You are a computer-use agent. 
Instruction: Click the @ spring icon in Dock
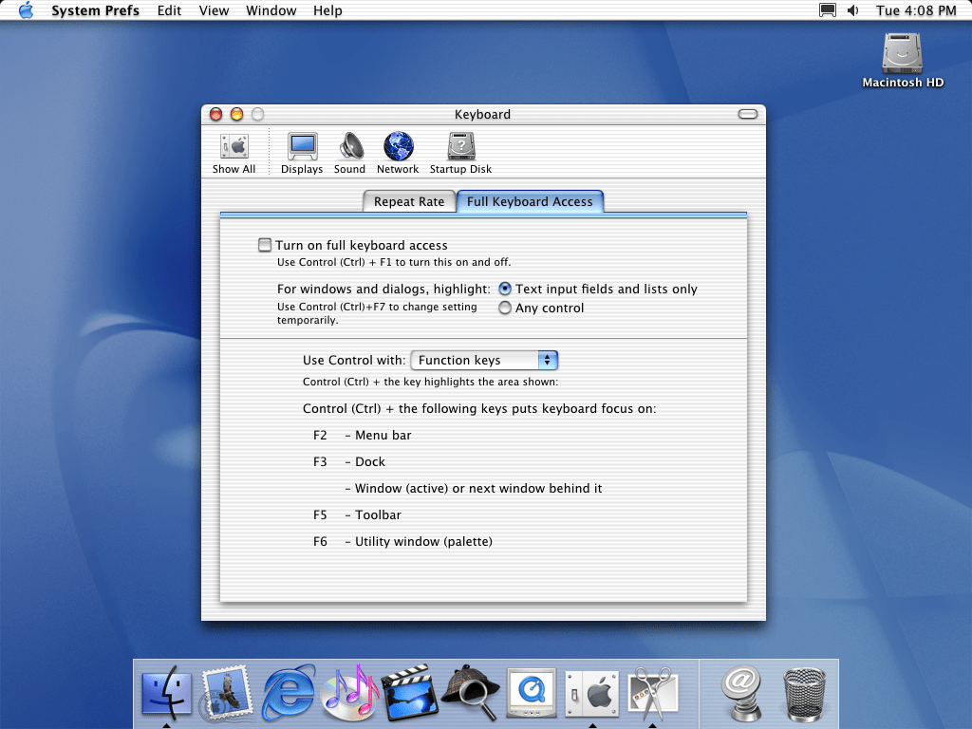tap(741, 693)
